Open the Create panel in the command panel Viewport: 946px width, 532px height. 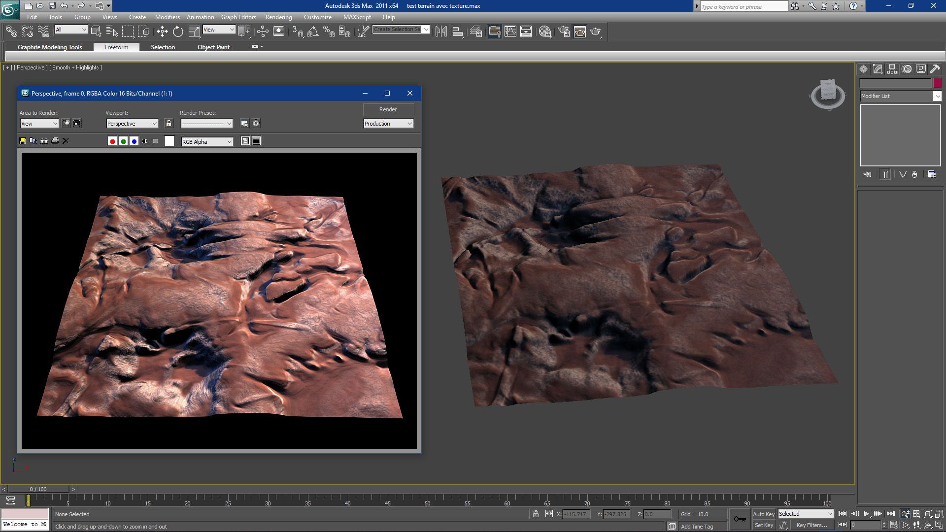tap(863, 69)
